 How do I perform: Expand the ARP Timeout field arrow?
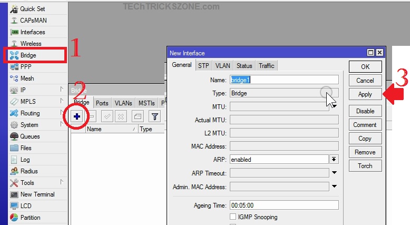point(334,173)
